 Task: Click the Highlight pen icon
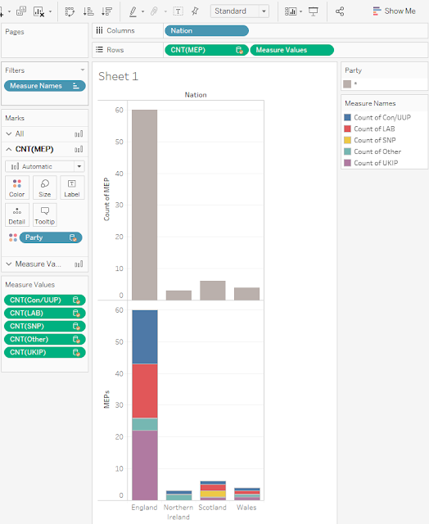133,11
